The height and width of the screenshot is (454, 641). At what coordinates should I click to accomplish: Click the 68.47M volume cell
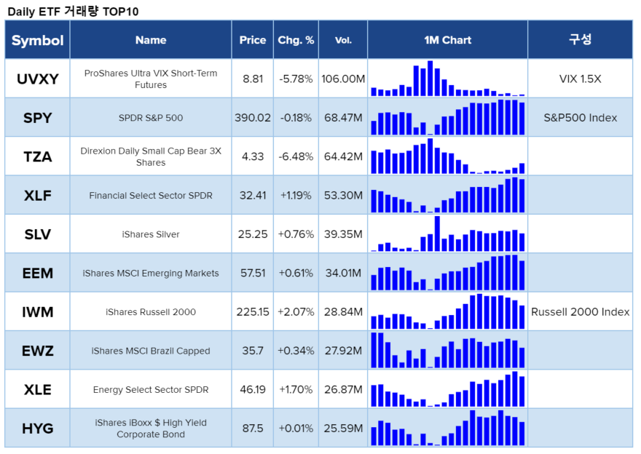[x=343, y=118]
